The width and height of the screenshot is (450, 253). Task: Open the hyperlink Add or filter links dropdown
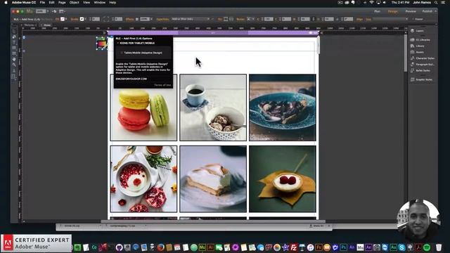[191, 19]
